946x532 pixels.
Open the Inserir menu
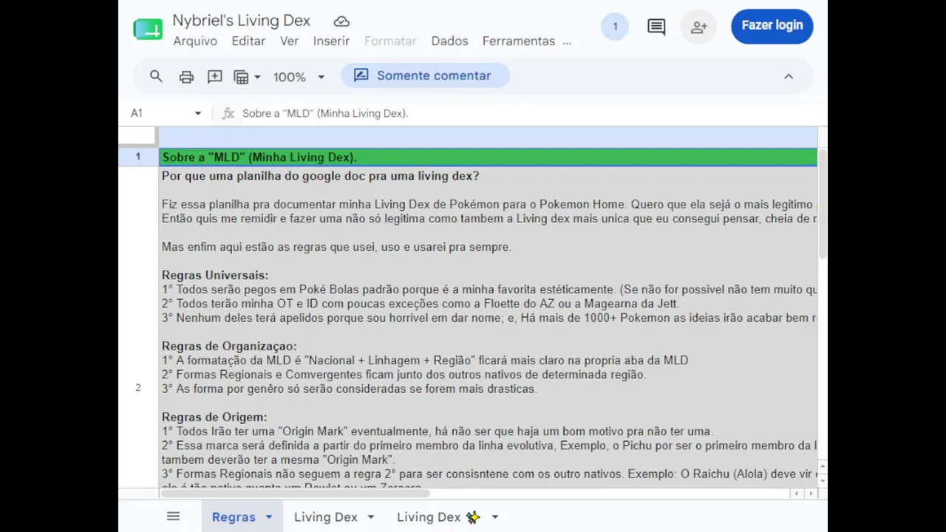331,41
